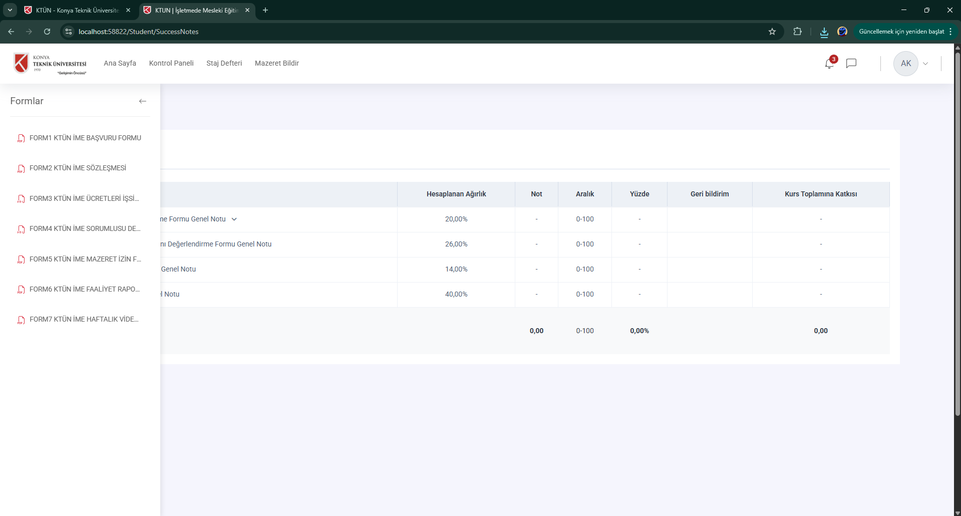The height and width of the screenshot is (516, 961).
Task: Open the browser extensions puzzle icon
Action: [x=797, y=32]
